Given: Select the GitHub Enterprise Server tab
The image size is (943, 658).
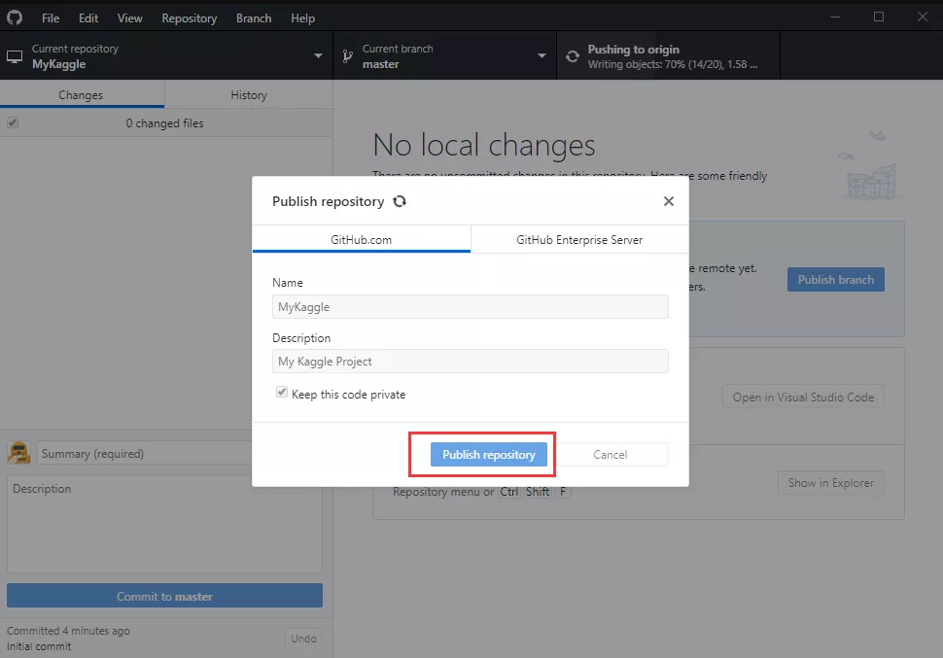Looking at the screenshot, I should point(579,239).
